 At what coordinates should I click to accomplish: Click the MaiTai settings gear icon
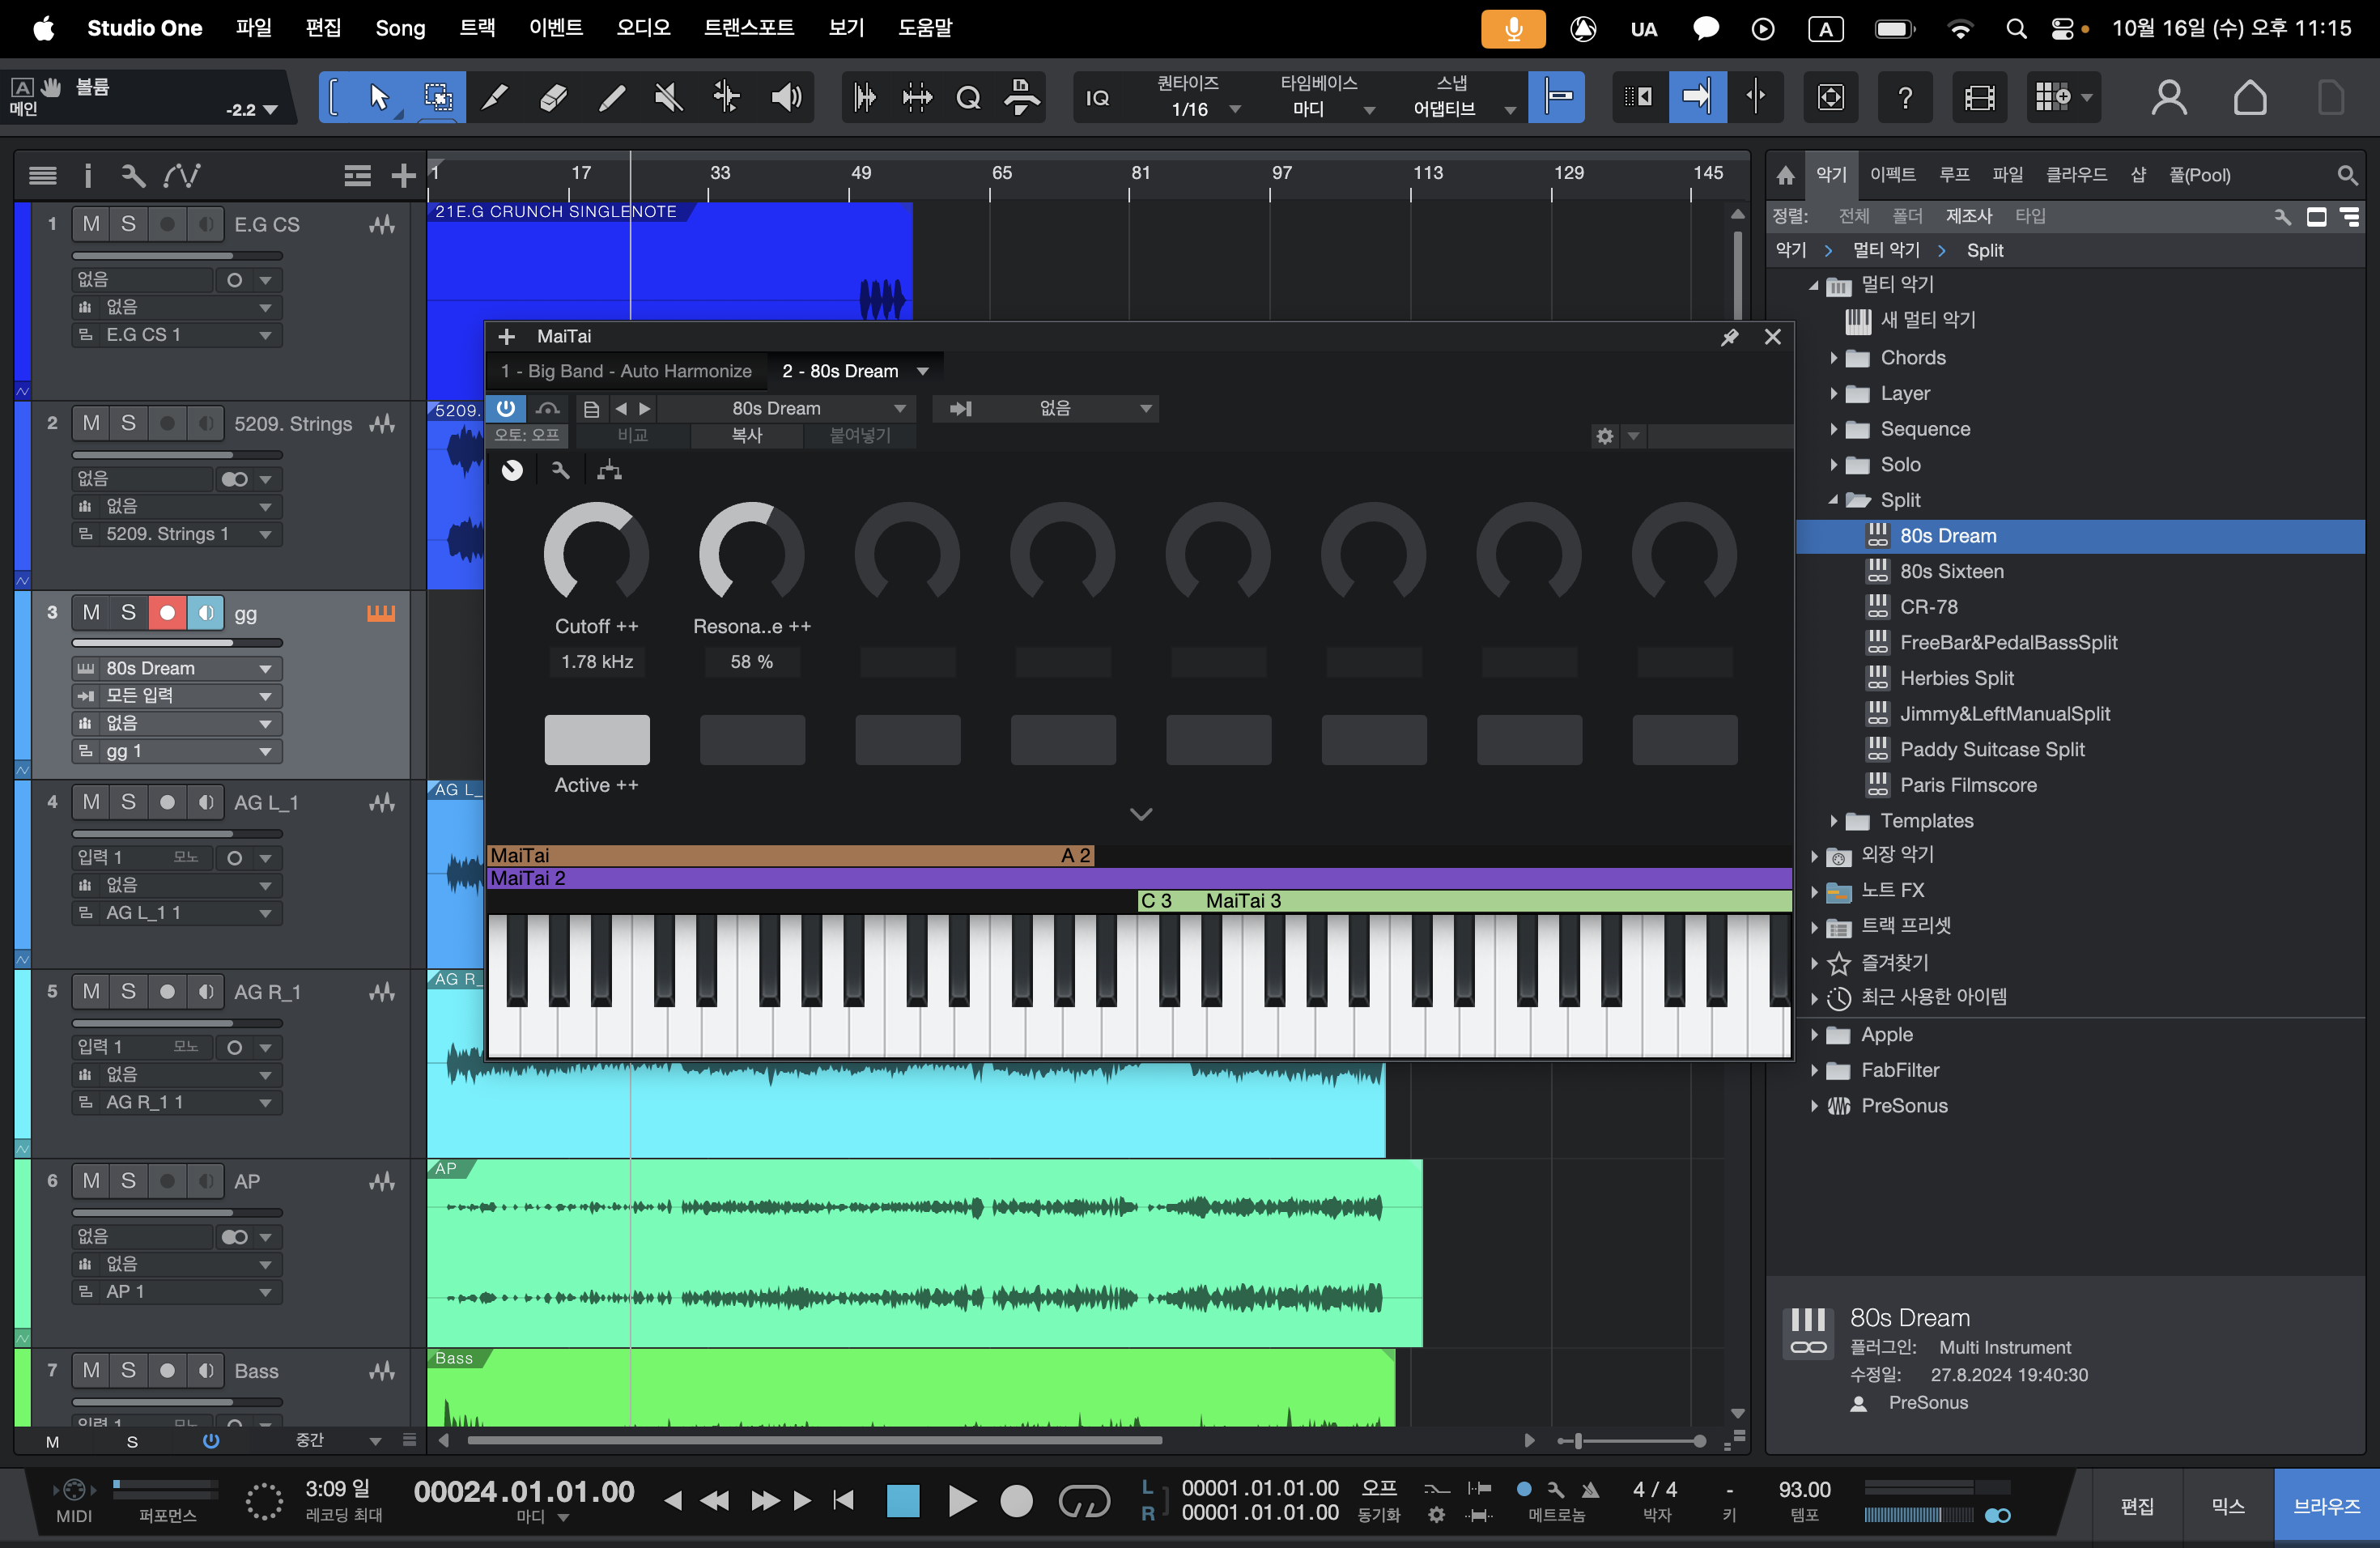[x=1605, y=436]
